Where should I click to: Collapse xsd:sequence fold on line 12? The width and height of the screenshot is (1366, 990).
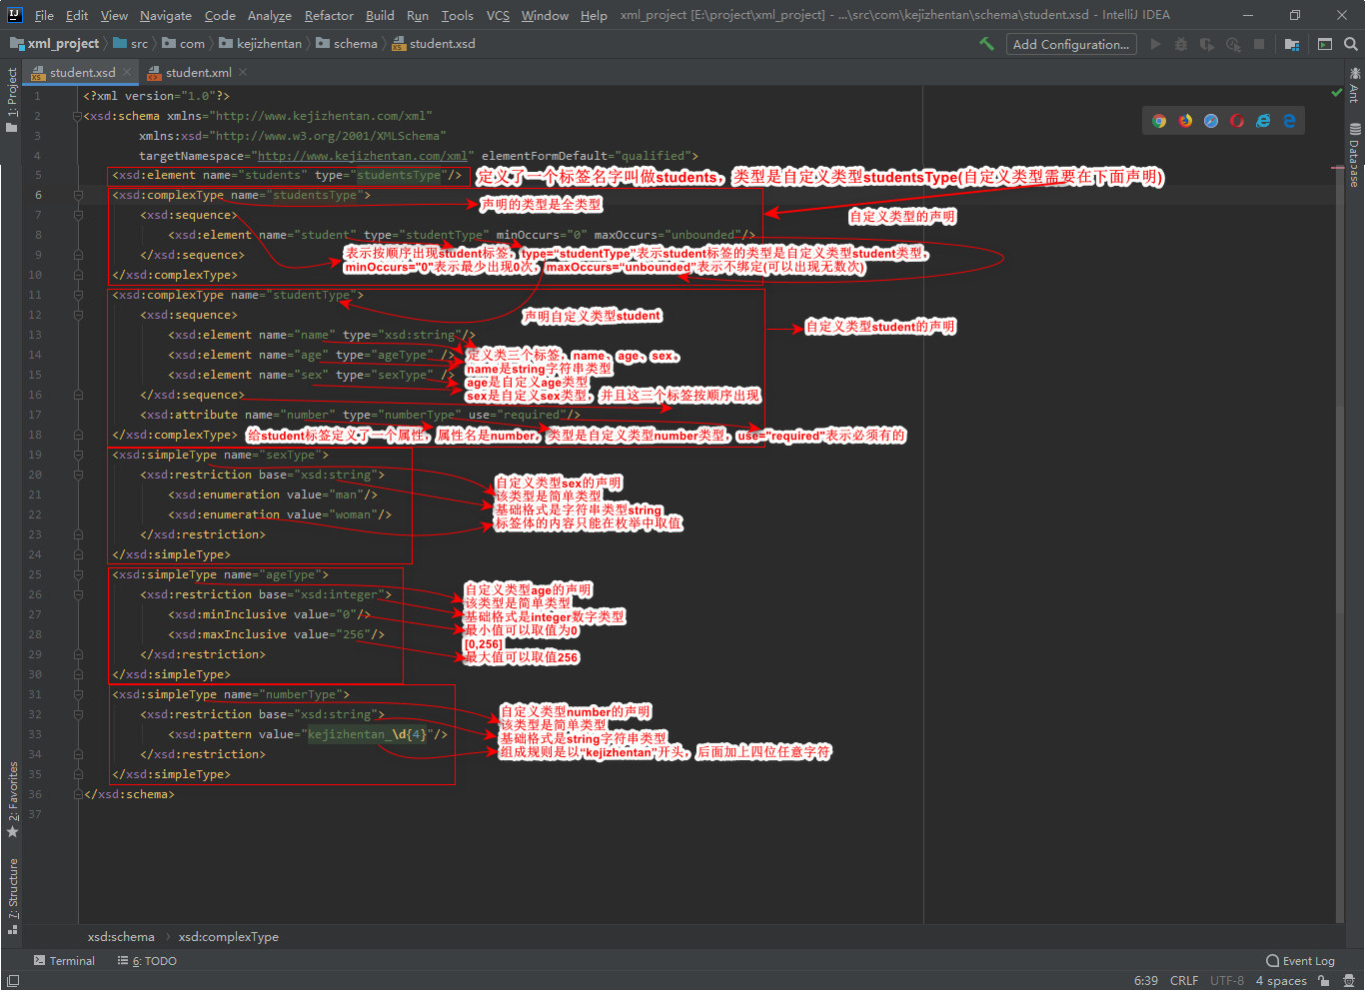[77, 316]
